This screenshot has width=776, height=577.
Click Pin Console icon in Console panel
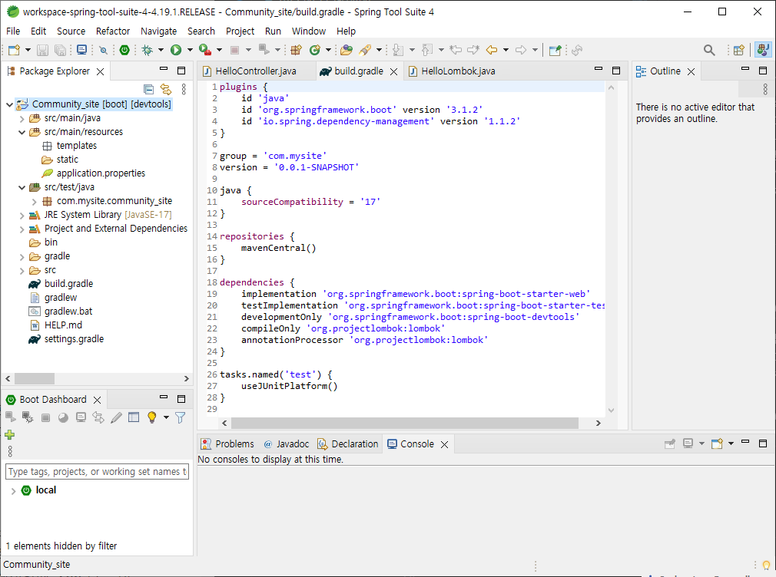point(670,444)
